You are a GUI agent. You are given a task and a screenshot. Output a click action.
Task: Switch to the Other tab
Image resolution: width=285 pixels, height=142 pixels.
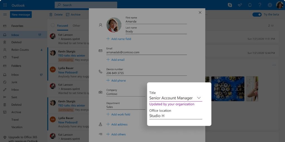tap(76, 26)
